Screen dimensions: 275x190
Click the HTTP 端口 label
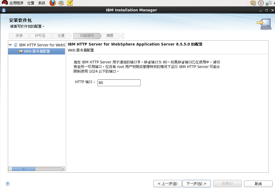pyautogui.click(x=85, y=82)
